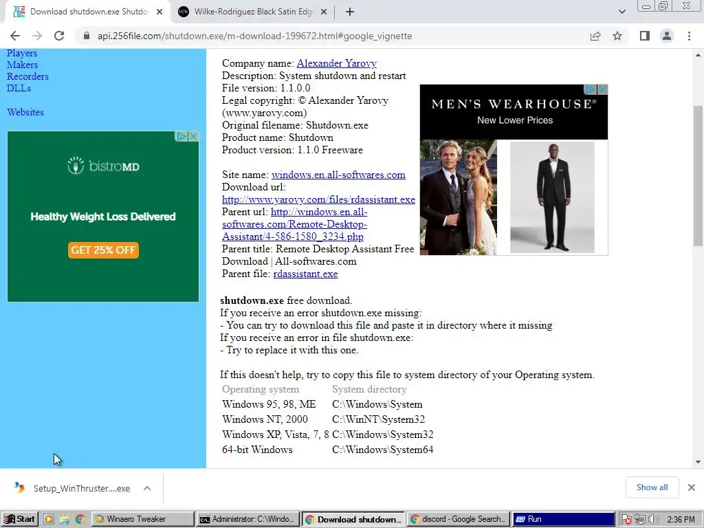This screenshot has width=704, height=528.
Task: Click the '64-bit Windows' table row label
Action: click(257, 450)
